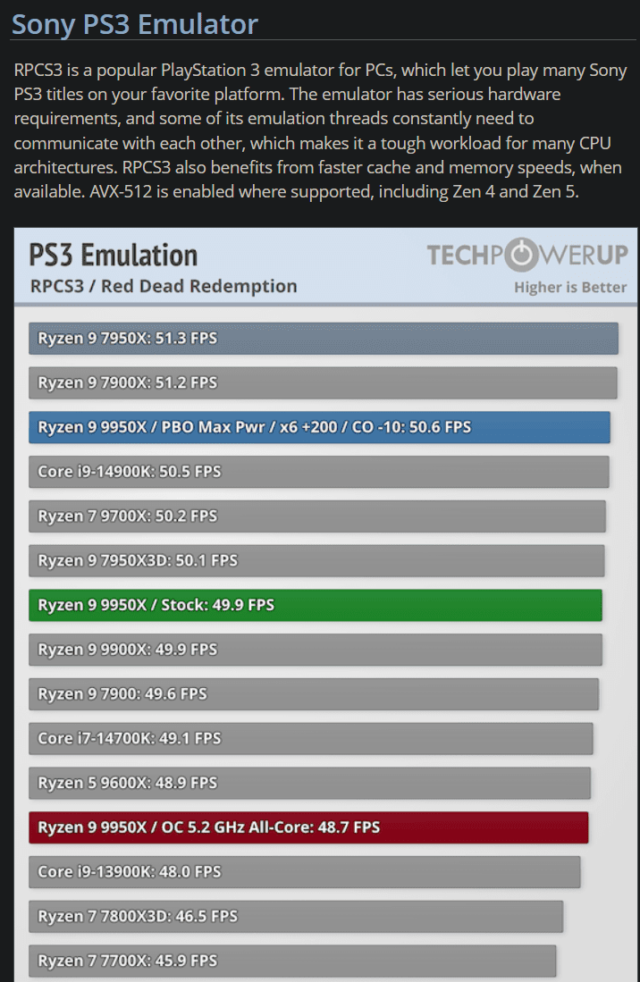Click the red 9950X OC 5.2 GHz bar
Screen dimensions: 640x982
coord(308,827)
